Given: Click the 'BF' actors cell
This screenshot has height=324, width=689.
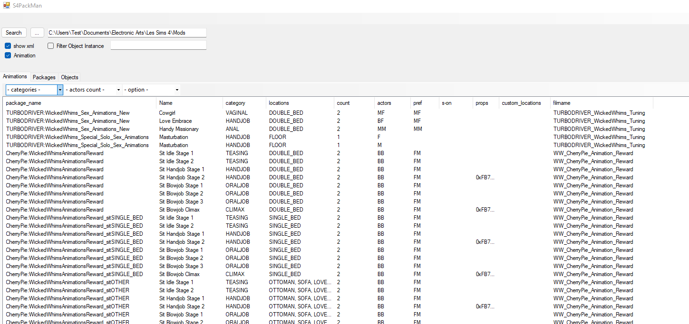Looking at the screenshot, I should tap(381, 121).
